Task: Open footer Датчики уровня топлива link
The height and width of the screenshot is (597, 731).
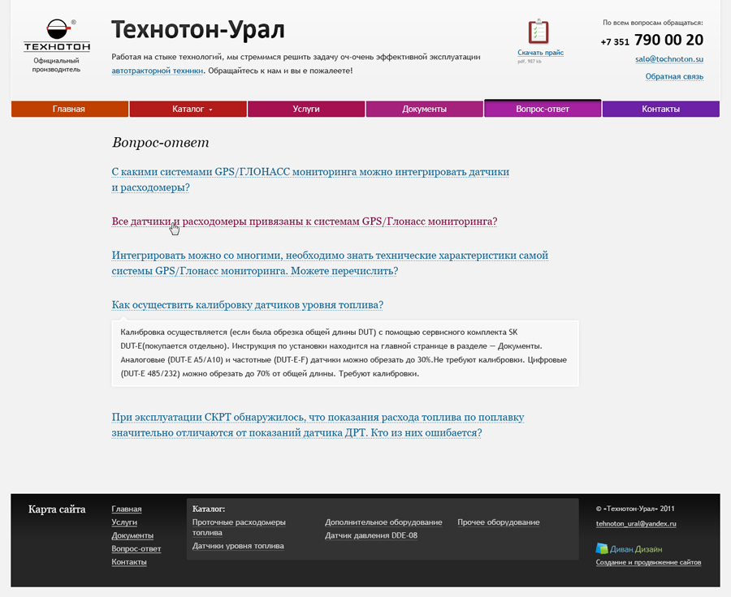Action: click(238, 546)
